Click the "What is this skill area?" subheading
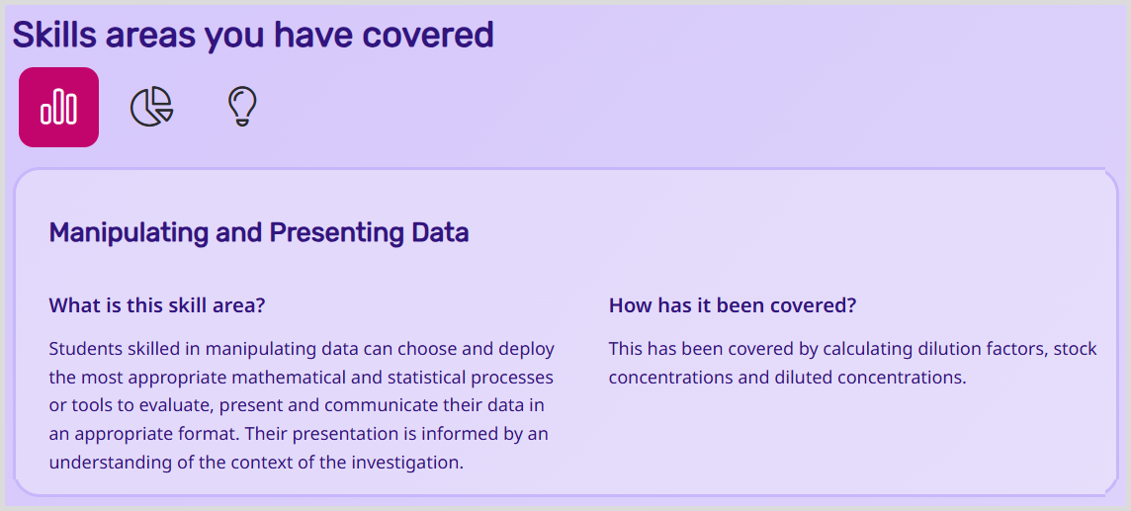This screenshot has width=1131, height=511. (157, 305)
